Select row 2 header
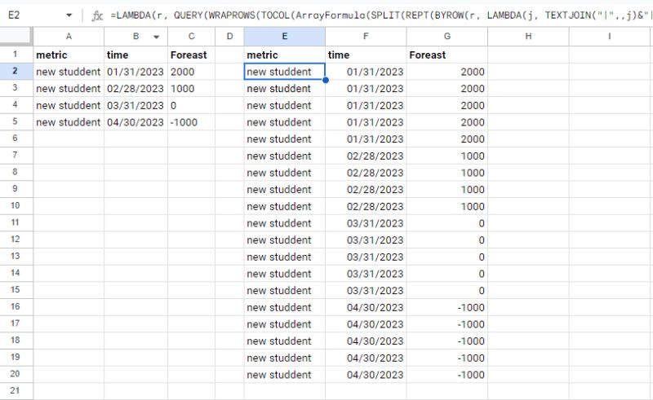 (x=15, y=71)
